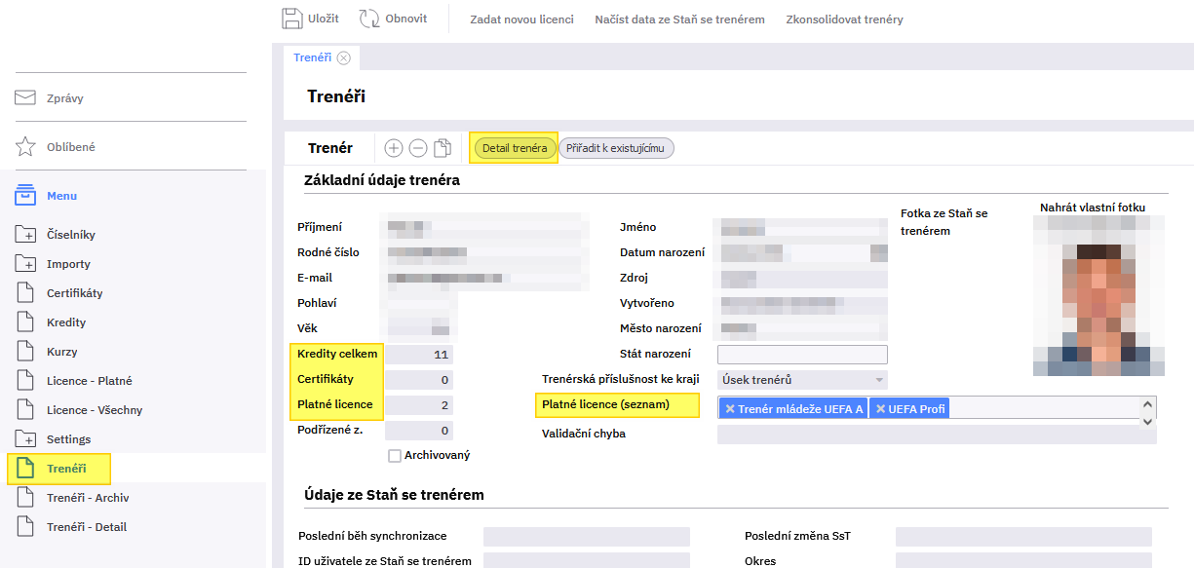Open Trenéři - Detail in the menu
The height and width of the screenshot is (568, 1194).
87,527
